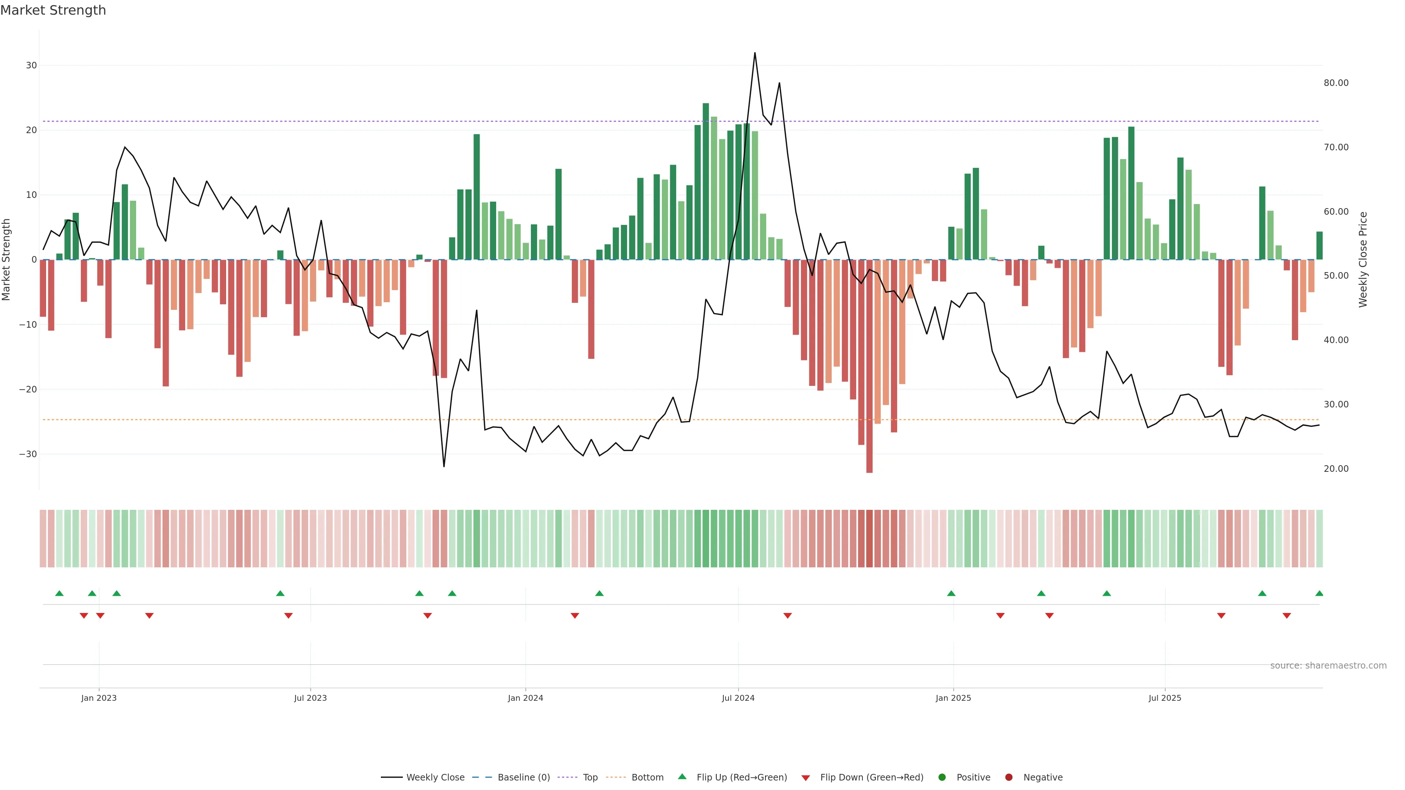The width and height of the screenshot is (1405, 790).
Task: Click the green Positive legend dot
Action: pyautogui.click(x=942, y=777)
